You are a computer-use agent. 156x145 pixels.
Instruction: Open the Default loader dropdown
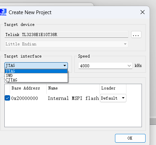113,98
